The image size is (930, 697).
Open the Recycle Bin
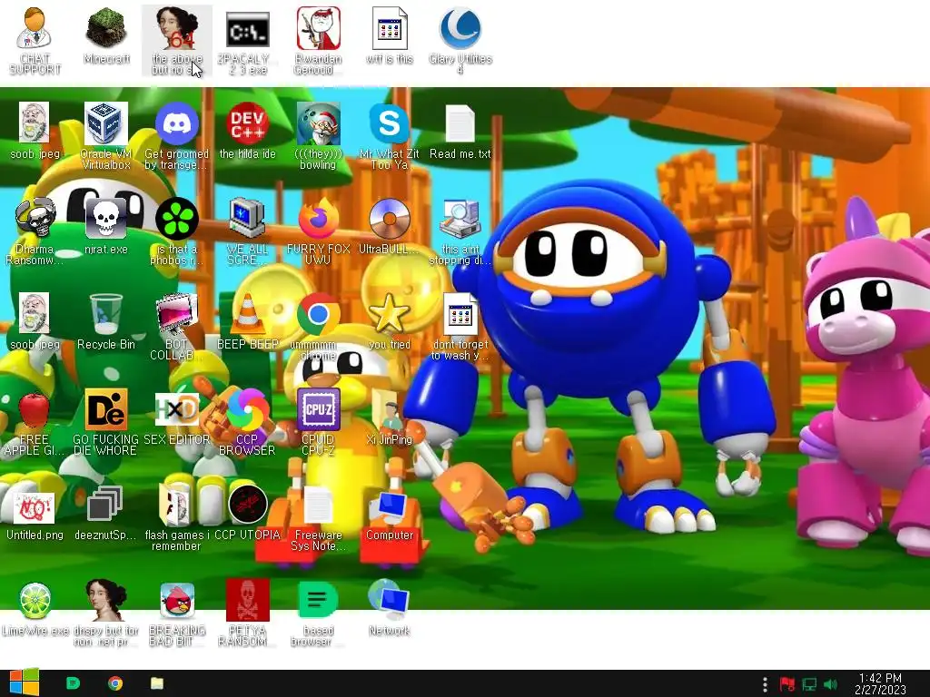[x=106, y=314]
